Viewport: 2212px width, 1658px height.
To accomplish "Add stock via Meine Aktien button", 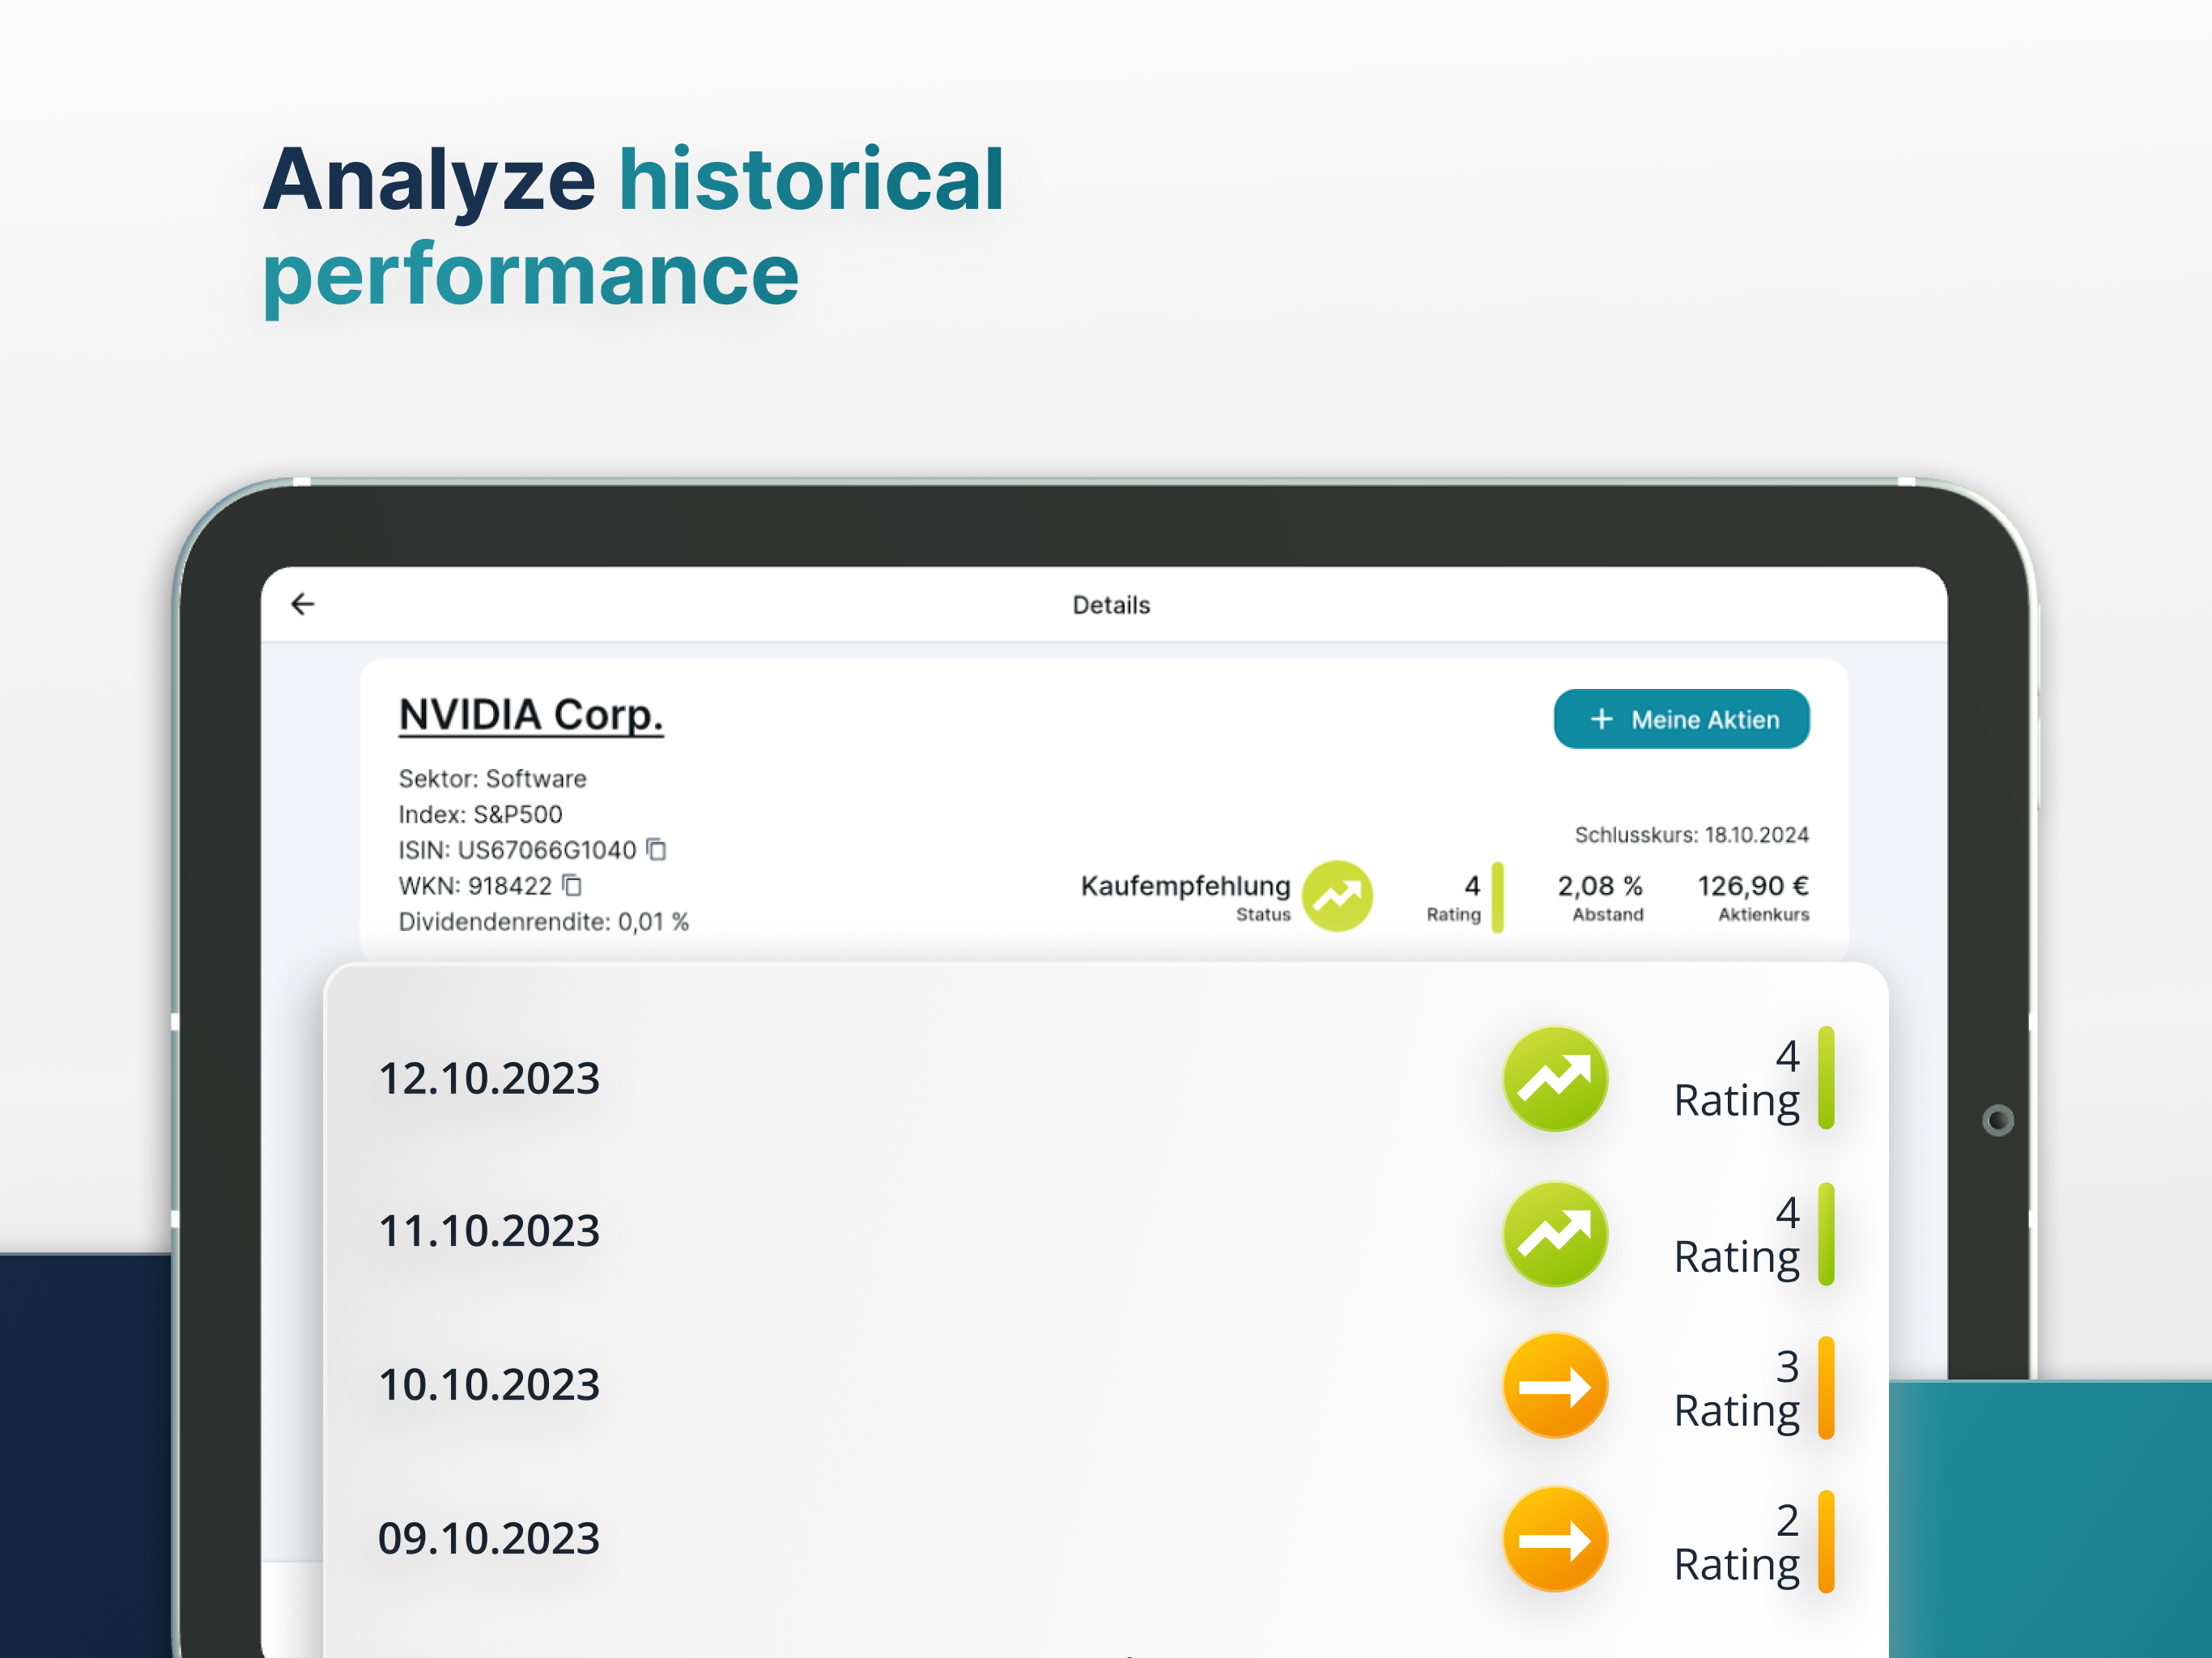I will tap(1681, 719).
